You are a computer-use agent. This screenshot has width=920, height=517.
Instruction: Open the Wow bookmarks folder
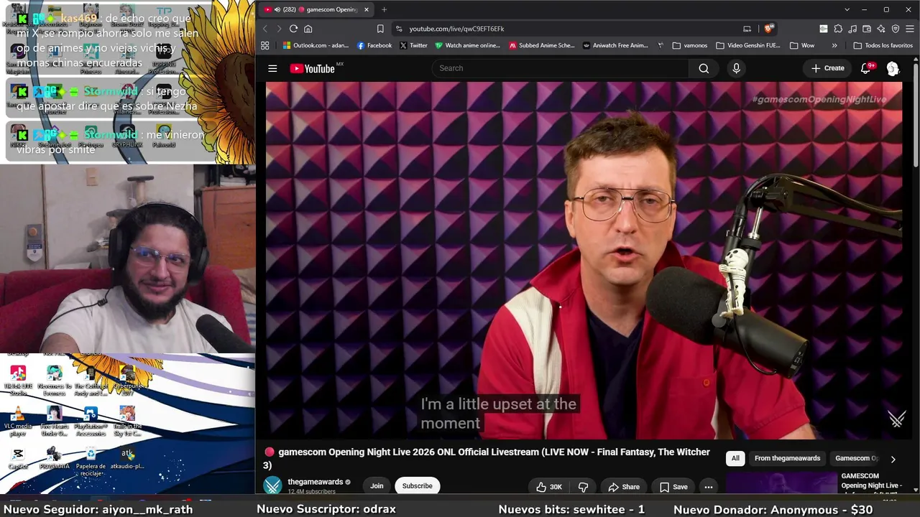point(802,45)
